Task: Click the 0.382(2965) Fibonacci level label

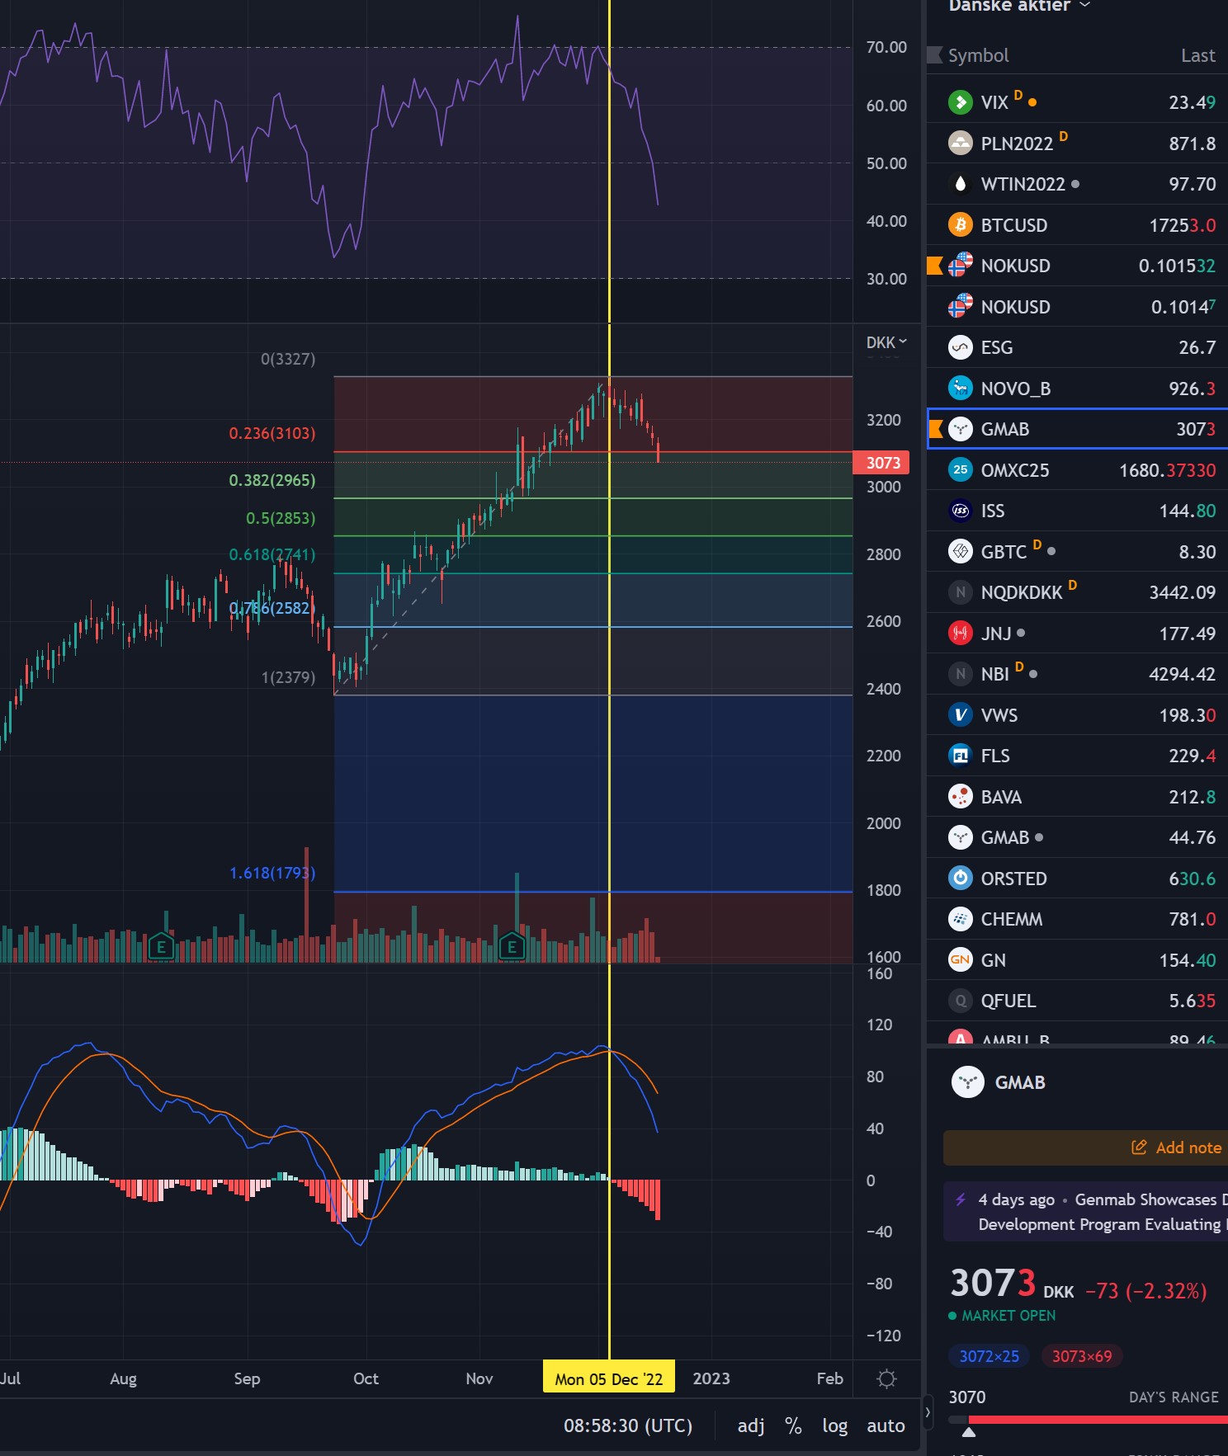Action: click(272, 480)
